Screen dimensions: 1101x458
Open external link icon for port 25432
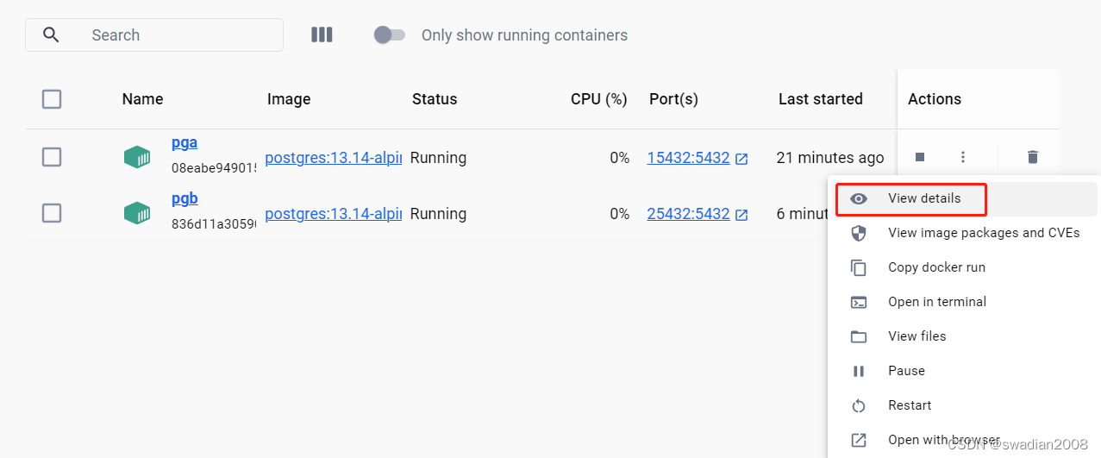pos(741,215)
